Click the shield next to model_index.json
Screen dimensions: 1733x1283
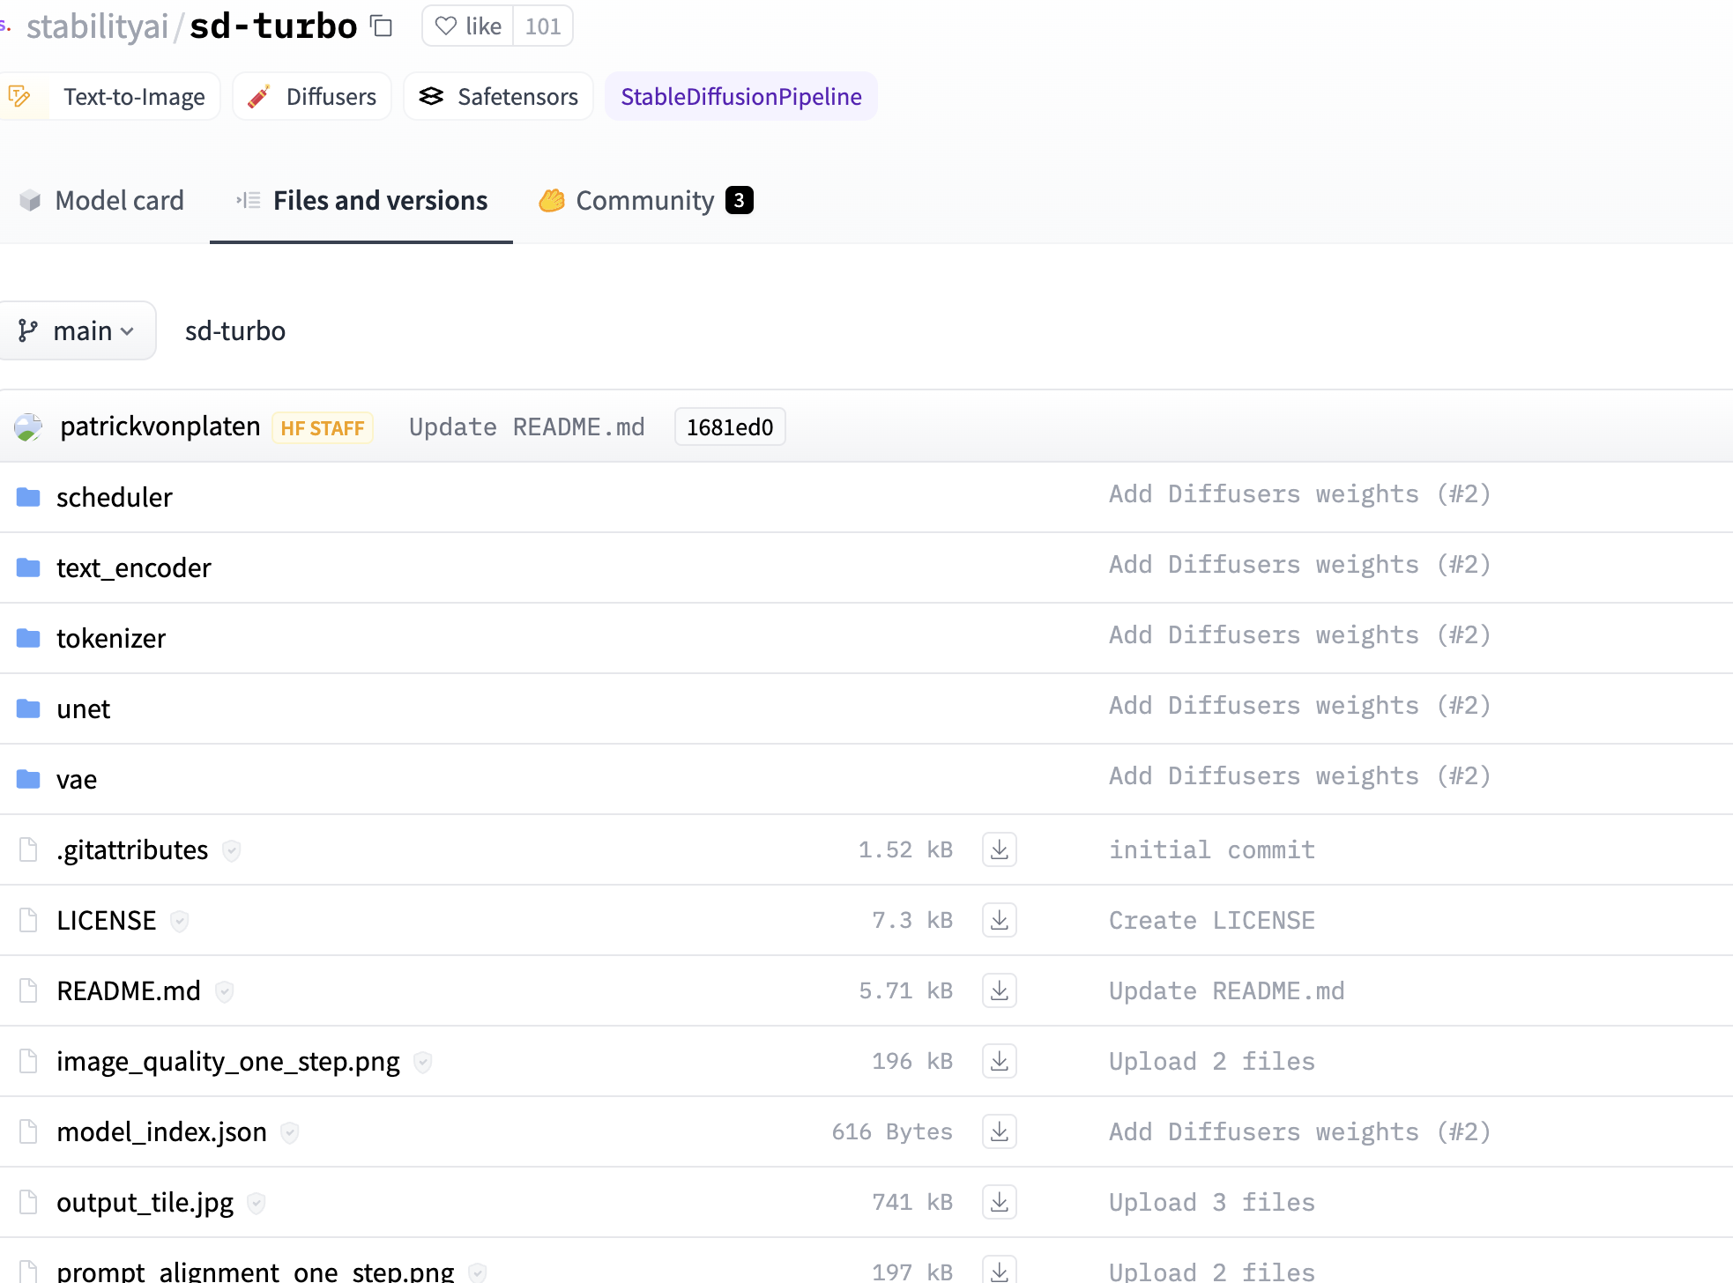pyautogui.click(x=290, y=1133)
